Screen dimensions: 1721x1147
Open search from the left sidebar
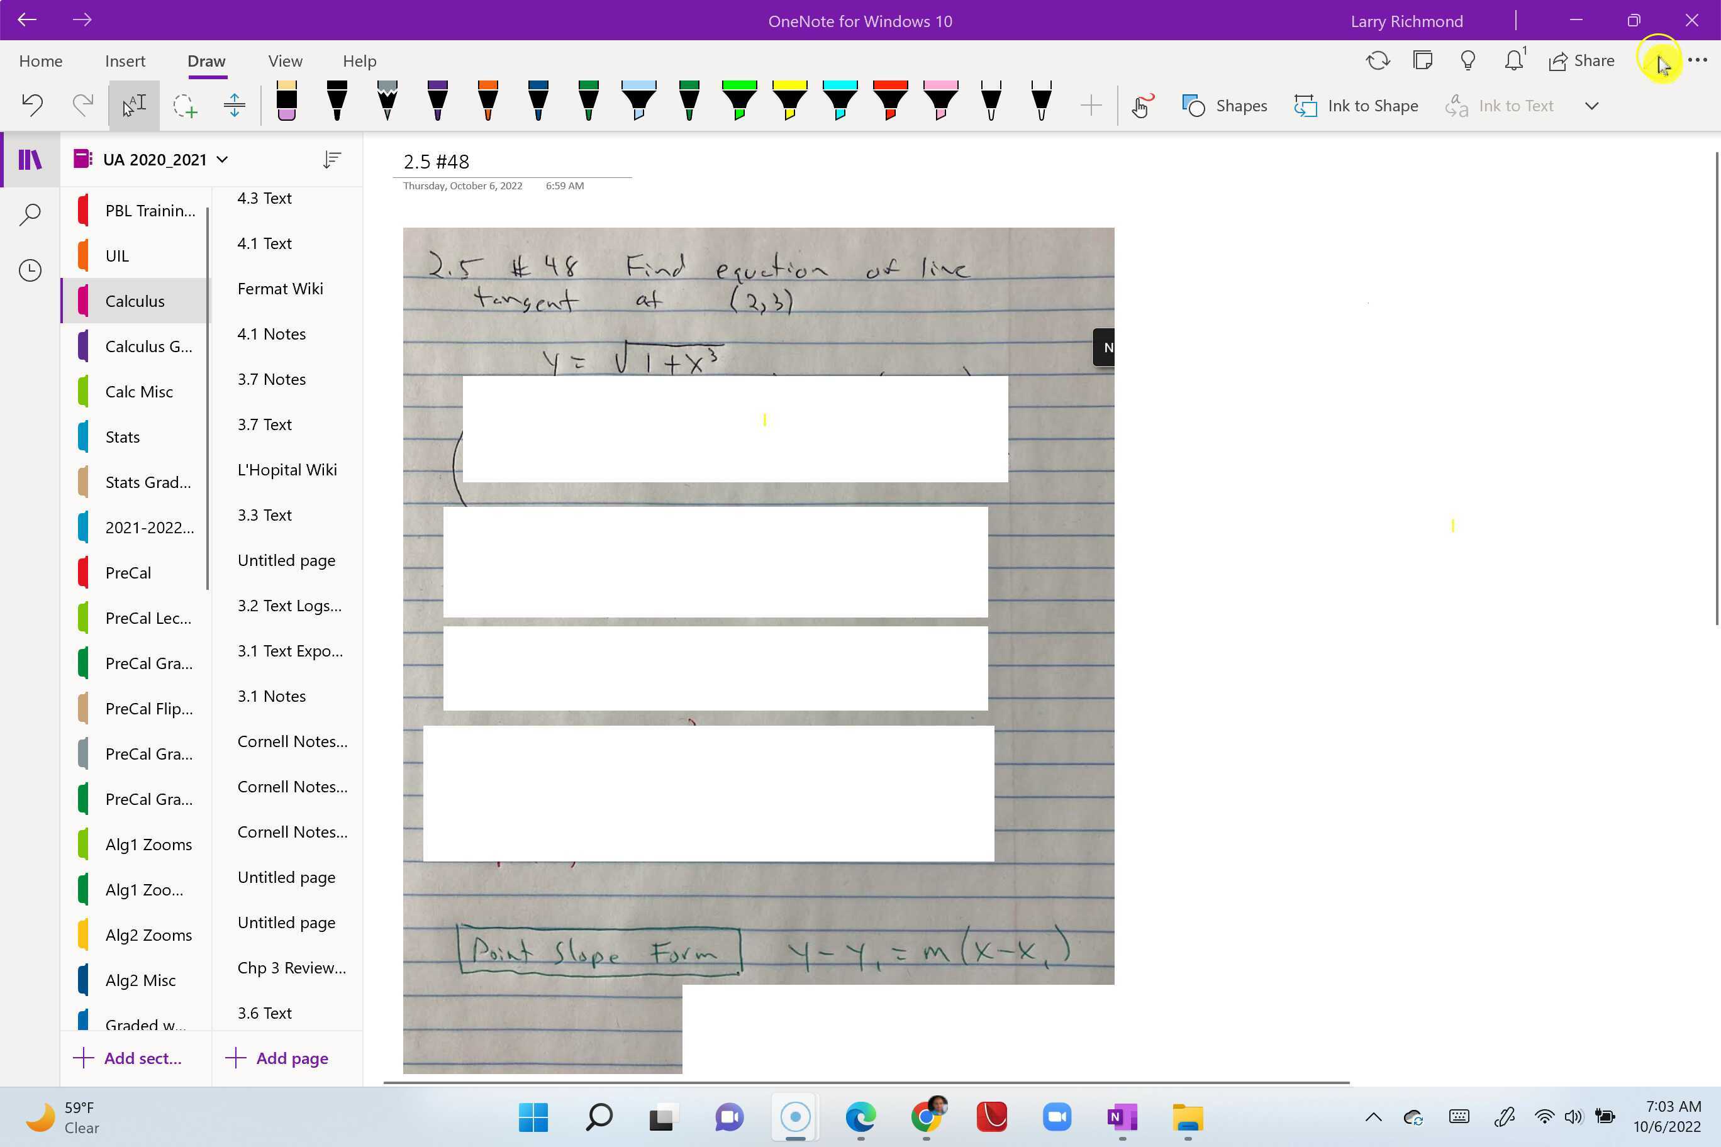pyautogui.click(x=30, y=214)
